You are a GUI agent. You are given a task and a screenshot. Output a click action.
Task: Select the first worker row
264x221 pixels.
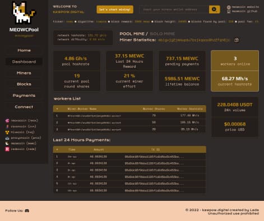pos(129,116)
